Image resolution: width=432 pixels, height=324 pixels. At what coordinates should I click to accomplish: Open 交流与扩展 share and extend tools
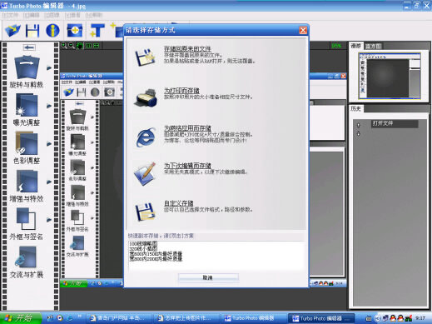pos(27,262)
